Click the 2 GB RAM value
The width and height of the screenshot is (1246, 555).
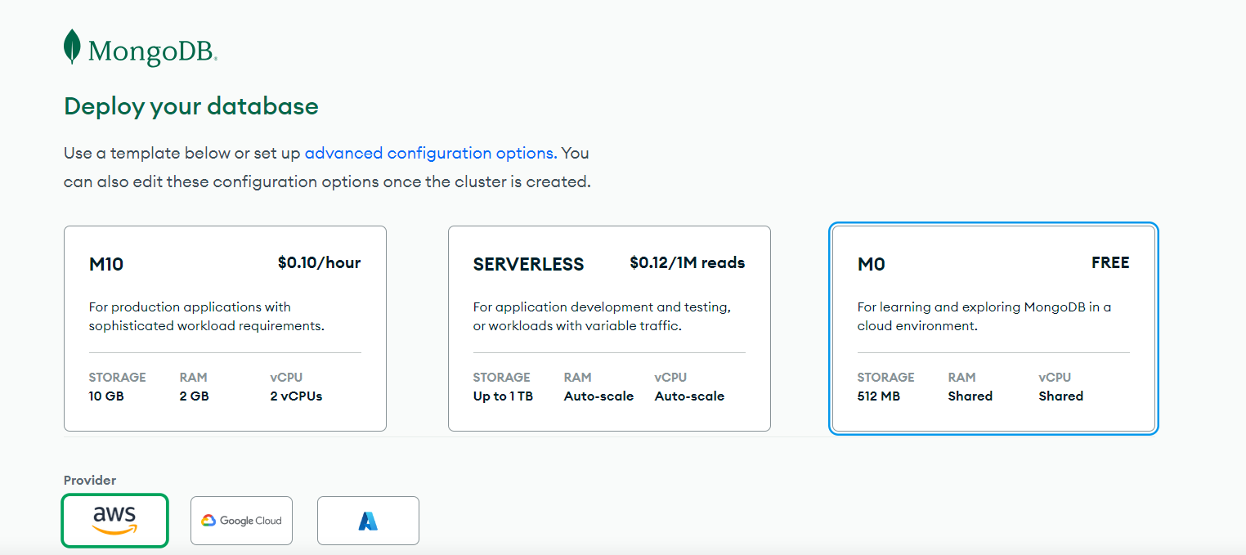click(x=195, y=396)
